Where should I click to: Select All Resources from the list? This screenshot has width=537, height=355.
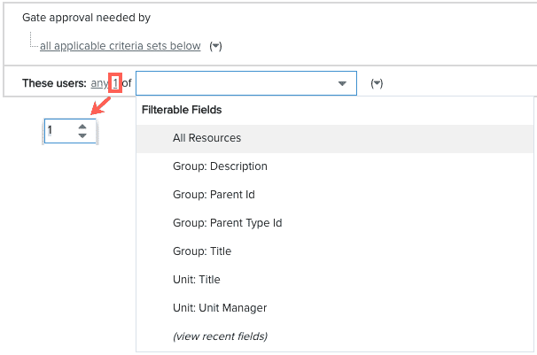335,138
